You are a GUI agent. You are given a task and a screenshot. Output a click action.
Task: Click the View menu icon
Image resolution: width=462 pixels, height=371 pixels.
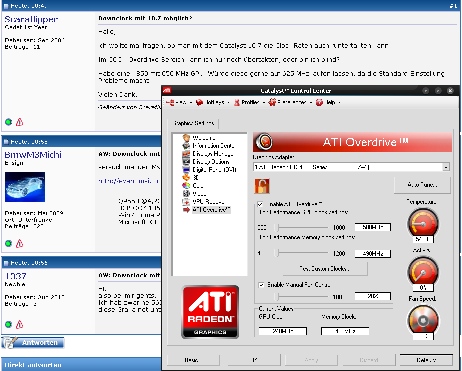[x=170, y=102]
